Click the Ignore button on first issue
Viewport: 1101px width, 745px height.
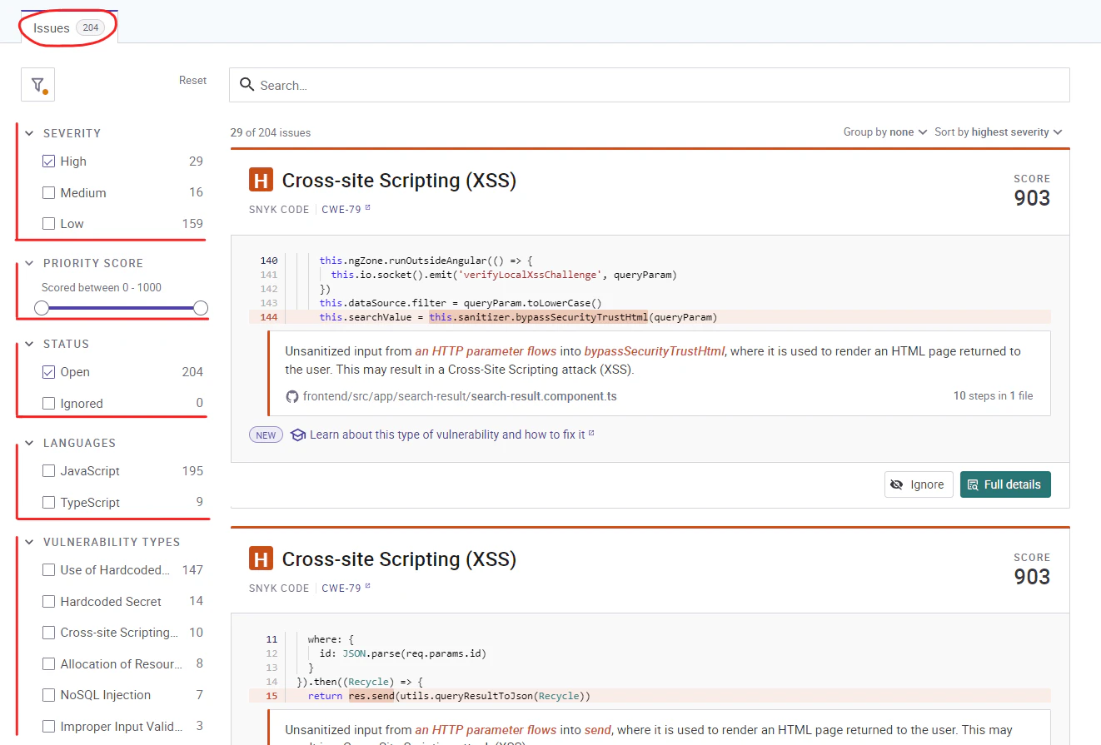[x=919, y=484]
